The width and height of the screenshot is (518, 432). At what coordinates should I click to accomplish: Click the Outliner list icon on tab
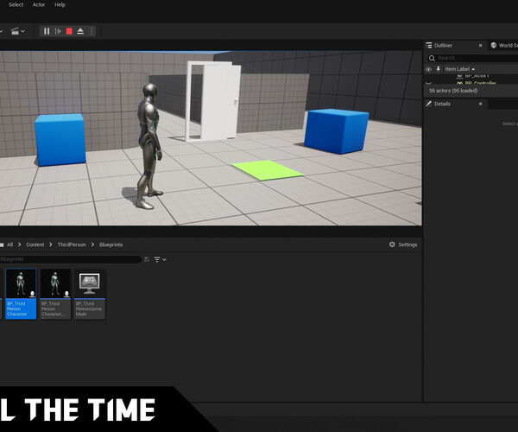tap(429, 45)
